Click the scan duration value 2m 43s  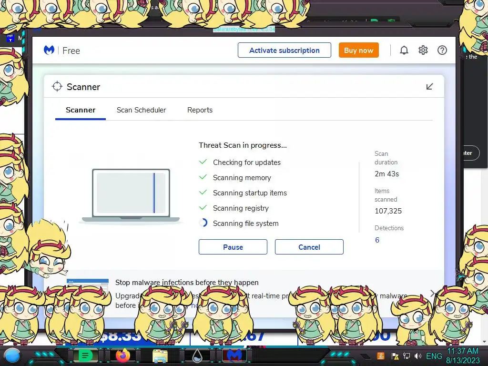click(387, 173)
